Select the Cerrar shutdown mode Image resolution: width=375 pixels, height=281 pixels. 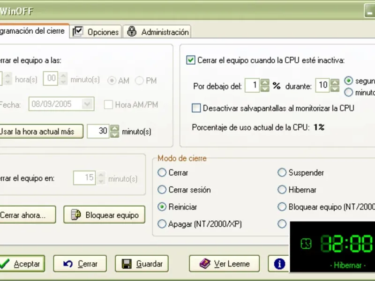[162, 172]
